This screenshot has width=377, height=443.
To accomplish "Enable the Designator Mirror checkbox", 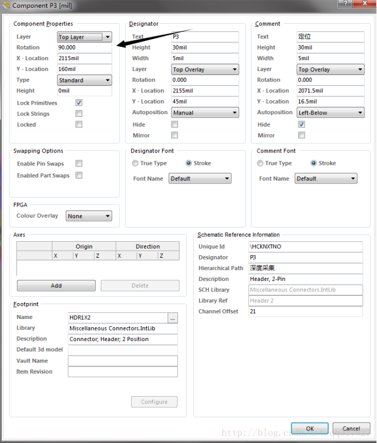I will point(175,136).
